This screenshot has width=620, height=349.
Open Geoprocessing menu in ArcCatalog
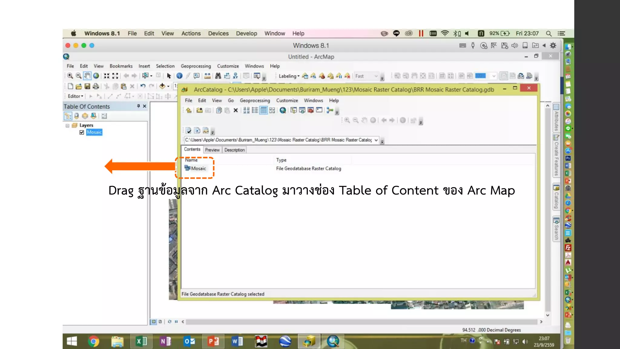point(255,101)
